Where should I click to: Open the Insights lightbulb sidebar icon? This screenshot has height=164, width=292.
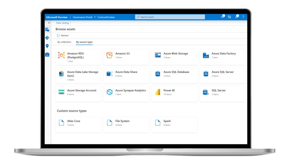click(47, 46)
